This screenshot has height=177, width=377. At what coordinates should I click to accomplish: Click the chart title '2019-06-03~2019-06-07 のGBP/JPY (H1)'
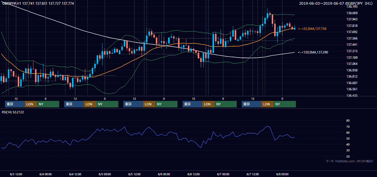336,4
